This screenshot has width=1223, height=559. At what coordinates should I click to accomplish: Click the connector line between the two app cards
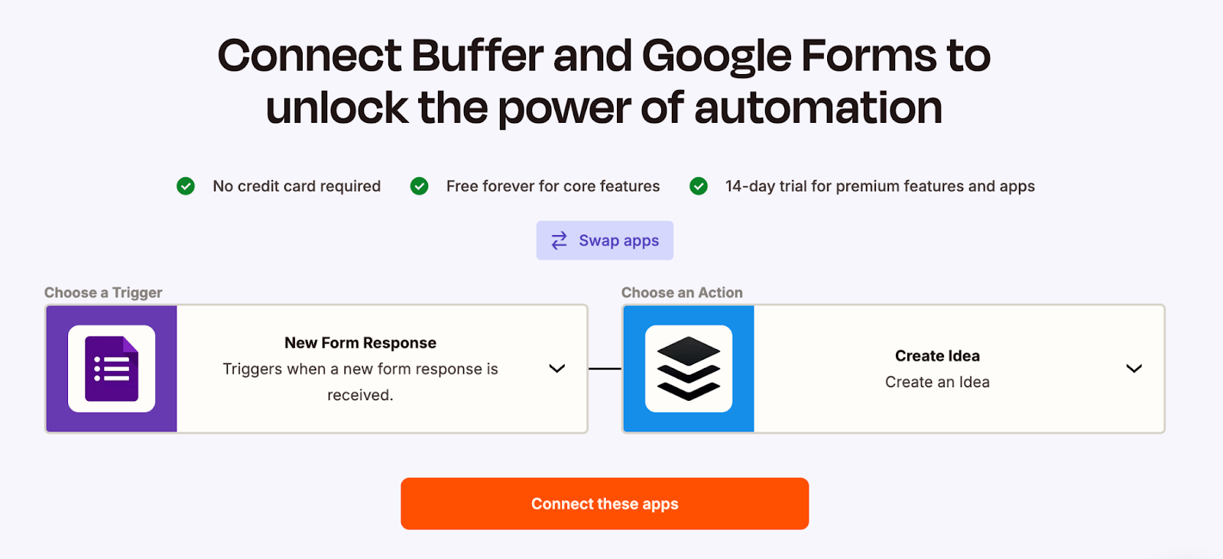[604, 368]
